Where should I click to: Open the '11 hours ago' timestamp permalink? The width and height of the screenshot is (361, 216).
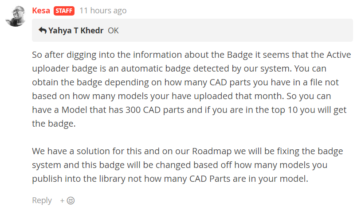click(x=102, y=10)
